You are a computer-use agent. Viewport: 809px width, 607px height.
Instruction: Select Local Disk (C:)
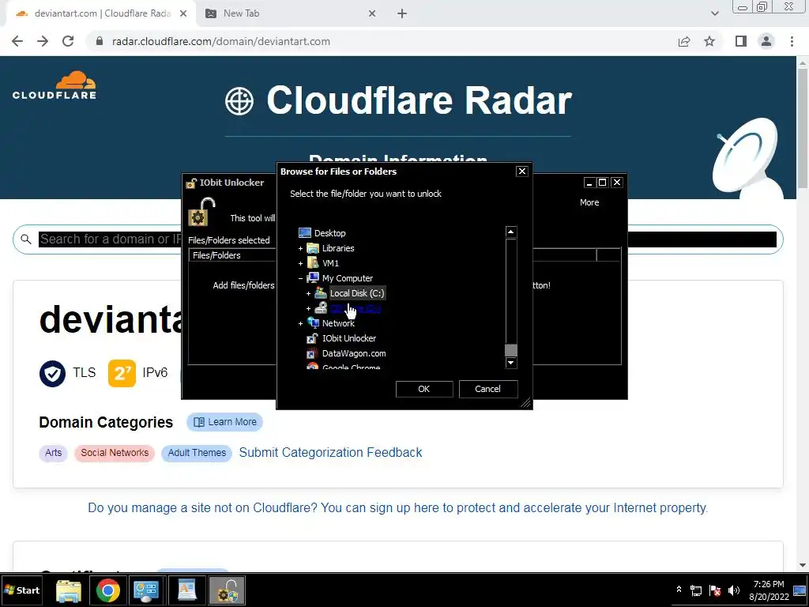(x=357, y=293)
